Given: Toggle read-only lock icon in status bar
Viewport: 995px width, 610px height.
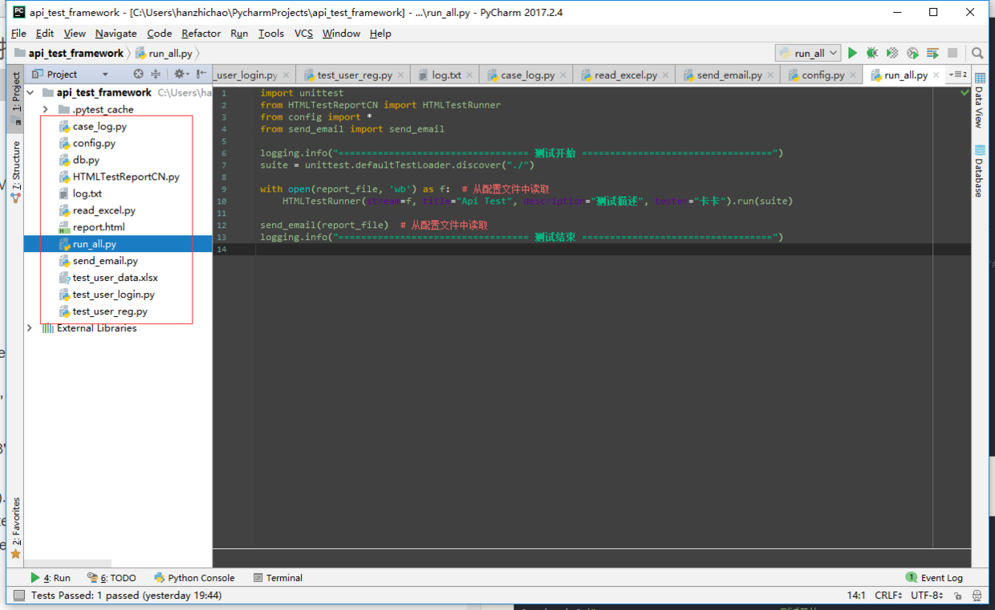Looking at the screenshot, I should pos(956,596).
